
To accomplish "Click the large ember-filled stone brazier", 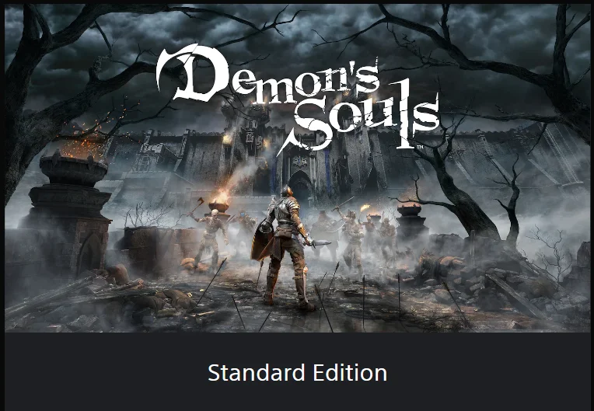I will pyautogui.click(x=74, y=165).
